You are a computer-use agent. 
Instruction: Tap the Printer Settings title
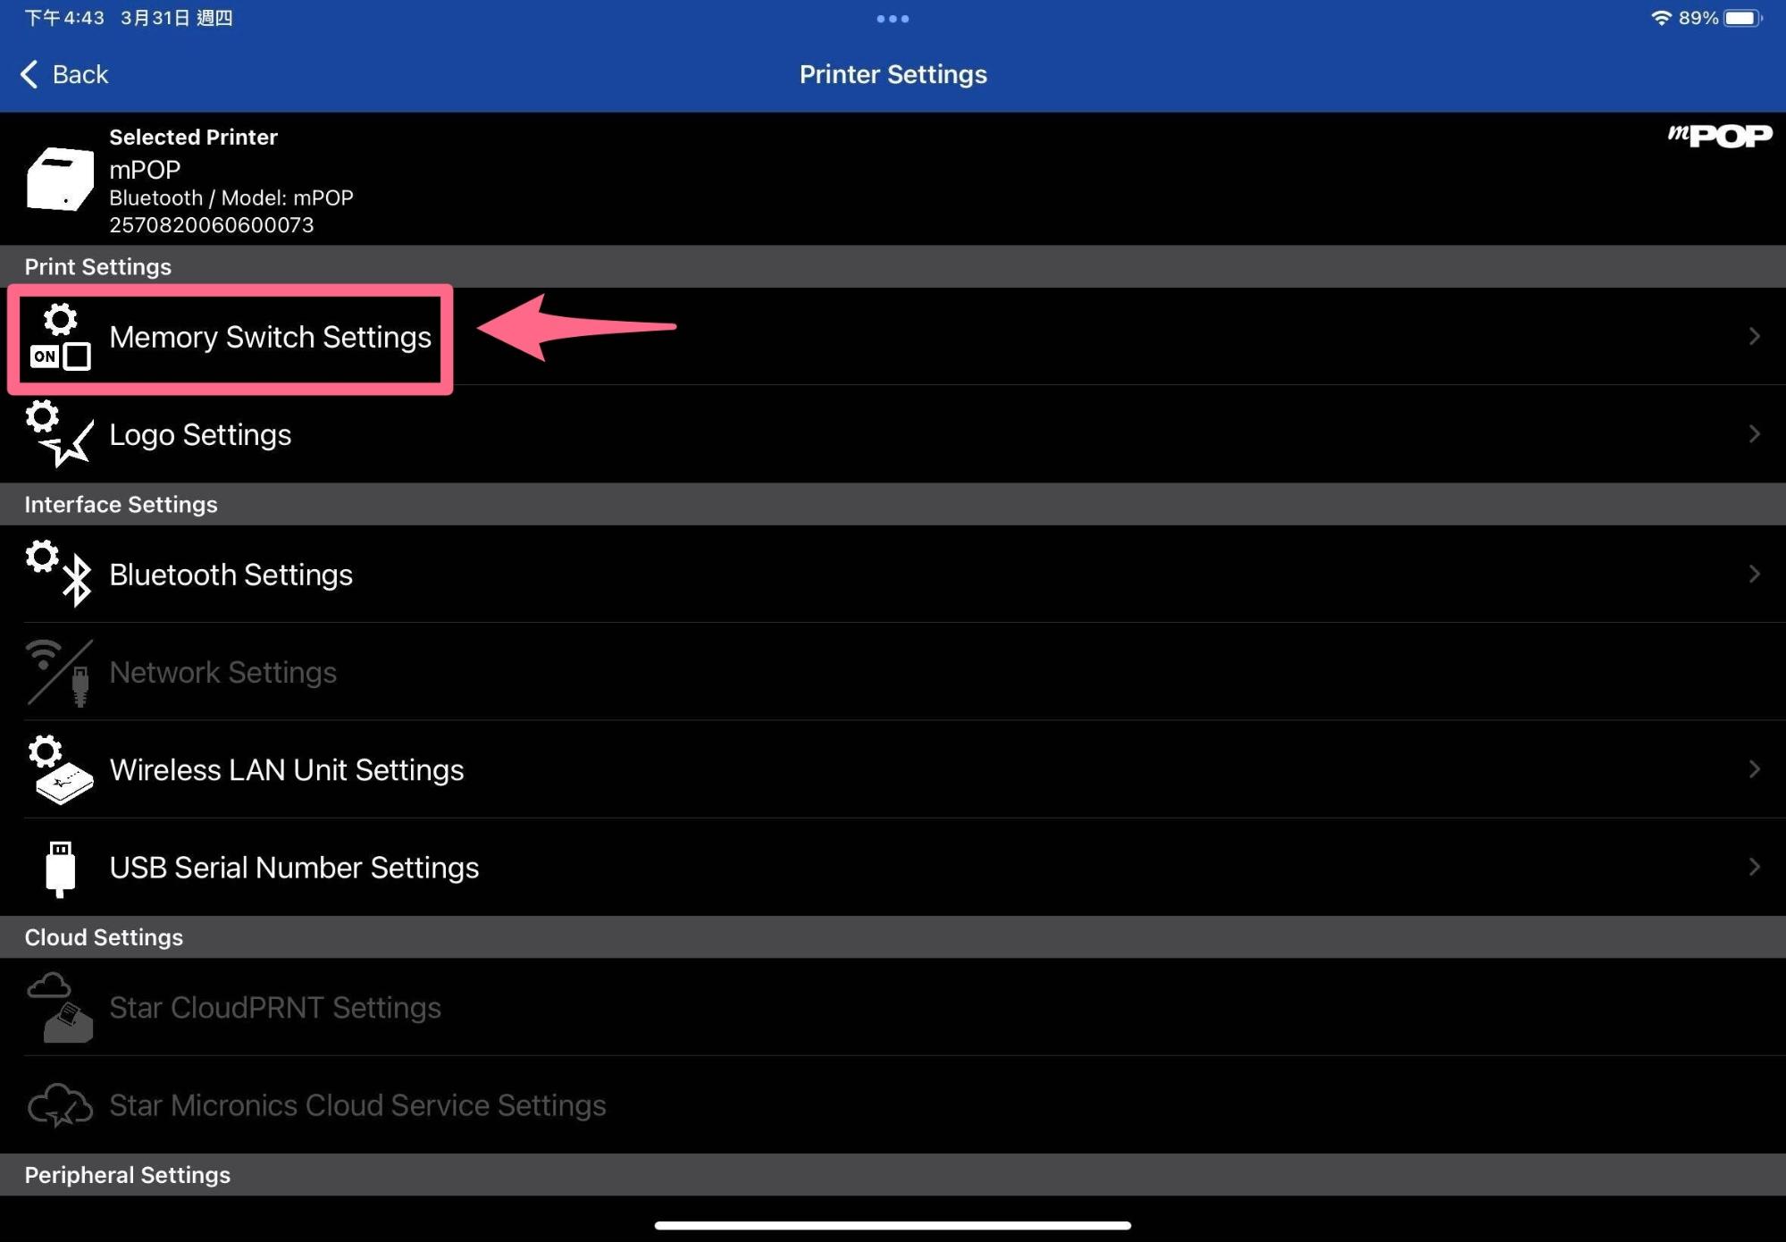tap(893, 74)
